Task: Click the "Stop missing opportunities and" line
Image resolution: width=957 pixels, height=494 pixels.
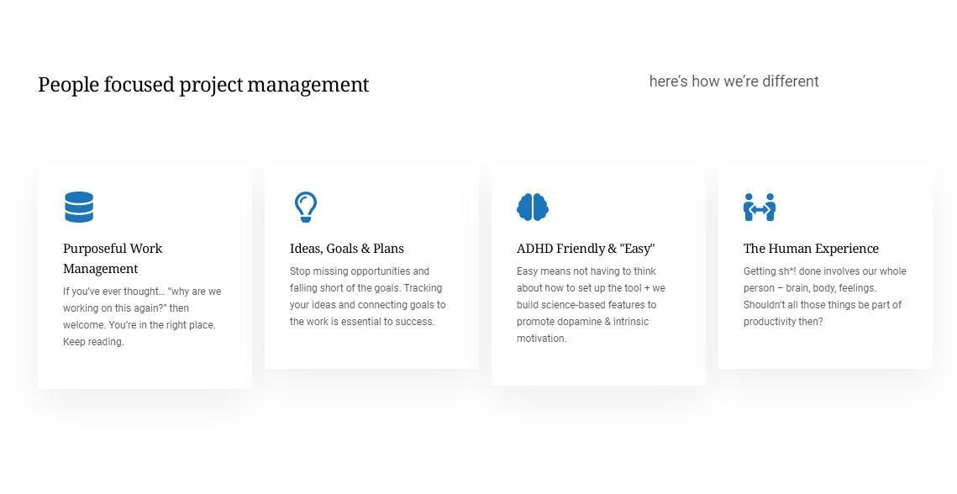Action: (x=360, y=271)
